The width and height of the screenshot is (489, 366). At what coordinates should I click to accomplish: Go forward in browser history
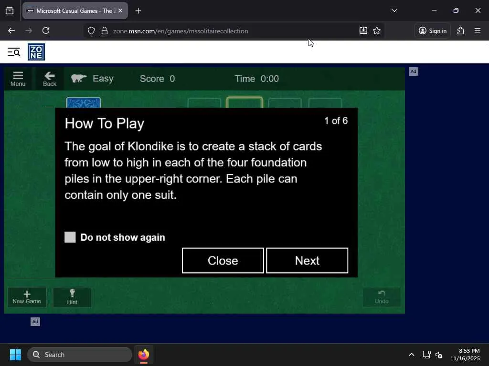pos(29,30)
